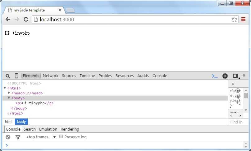Minimize the browser window
Image resolution: width=251 pixels, height=151 pixels.
point(222,3)
